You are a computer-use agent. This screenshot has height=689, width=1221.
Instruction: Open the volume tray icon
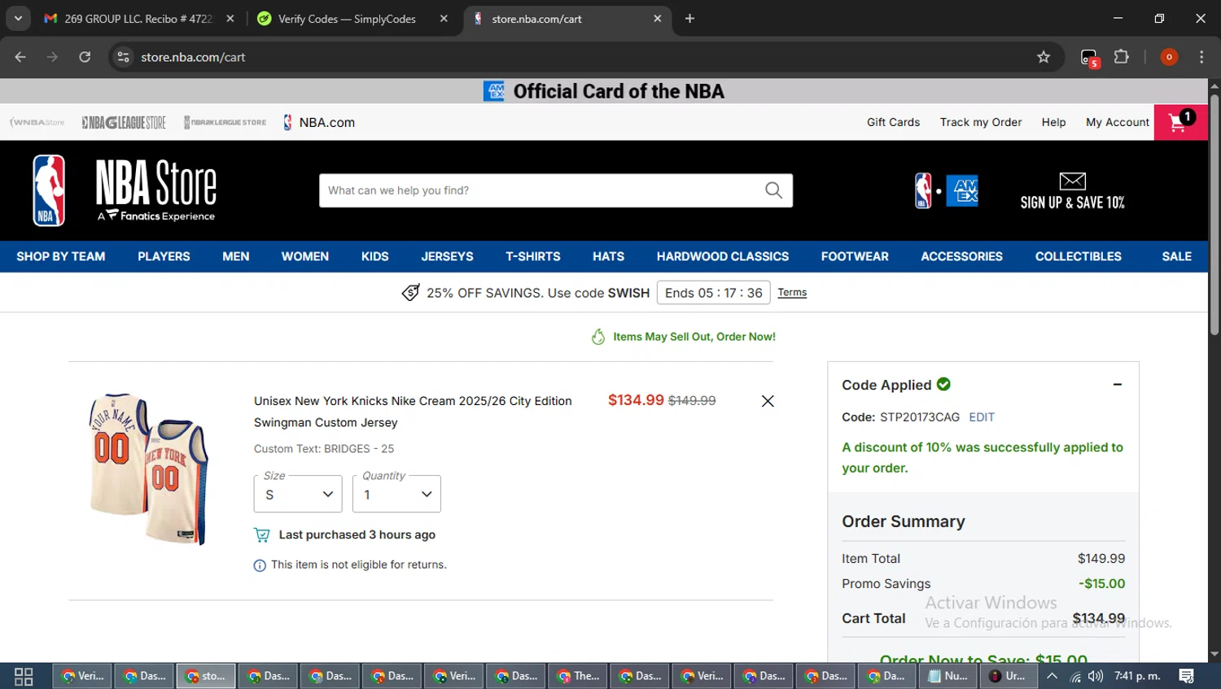(x=1096, y=676)
